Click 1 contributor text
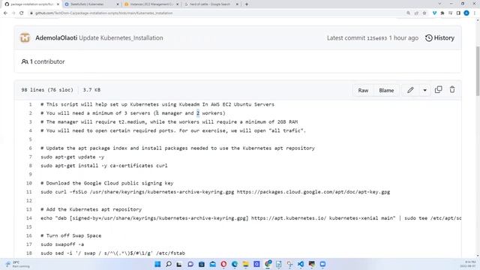480x270 pixels. pos(47,61)
